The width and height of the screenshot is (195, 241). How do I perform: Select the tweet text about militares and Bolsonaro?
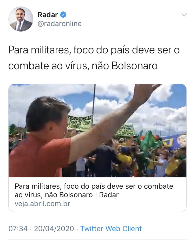tap(94, 58)
